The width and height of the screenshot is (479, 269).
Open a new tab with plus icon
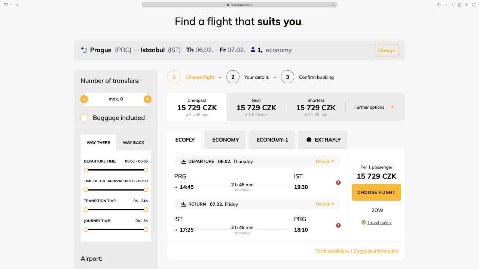pos(467,5)
